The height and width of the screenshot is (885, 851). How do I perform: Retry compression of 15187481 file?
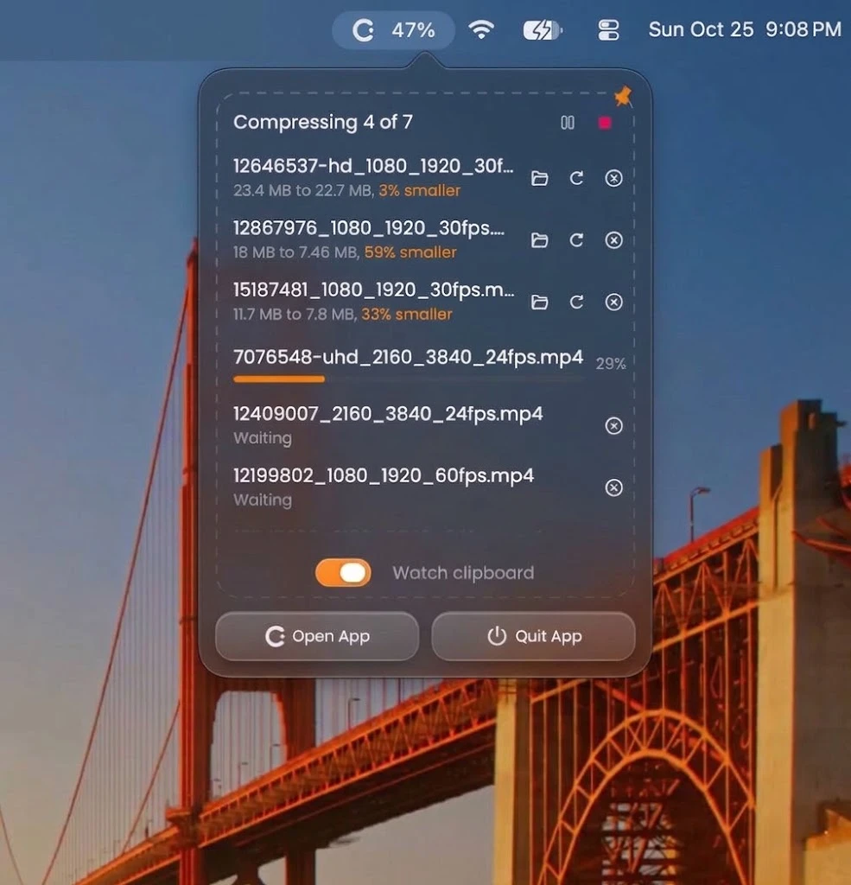pos(576,302)
